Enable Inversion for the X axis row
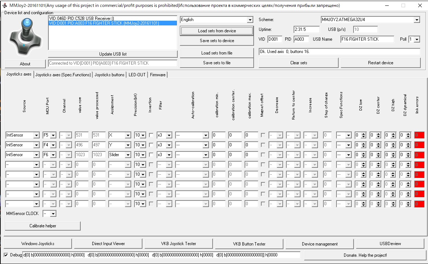Viewport: 428px width, 264px height. (x=151, y=135)
